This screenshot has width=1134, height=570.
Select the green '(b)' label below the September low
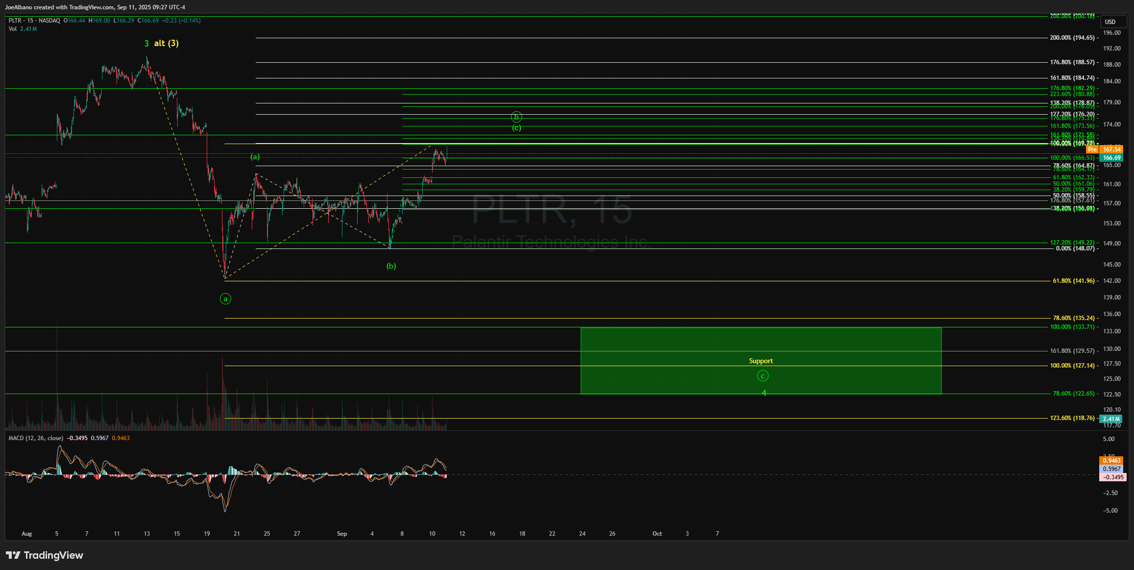click(x=391, y=266)
